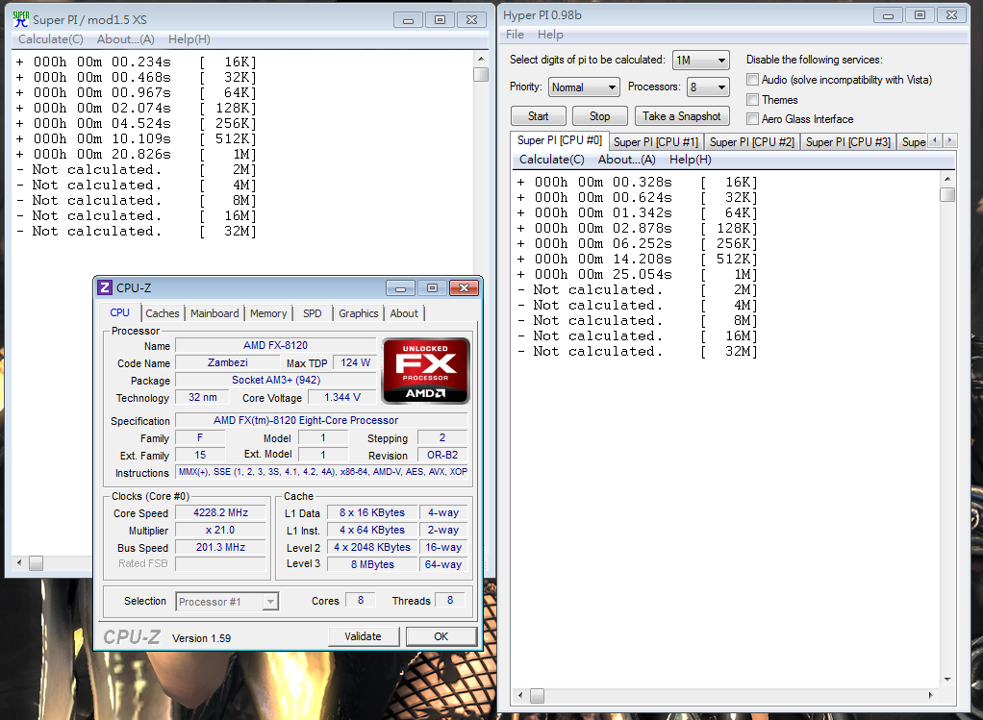The image size is (983, 720).
Task: Click the Take a Snapshot button
Action: tap(681, 116)
